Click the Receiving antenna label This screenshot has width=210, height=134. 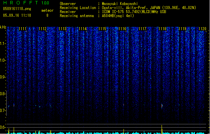[x=77, y=16]
